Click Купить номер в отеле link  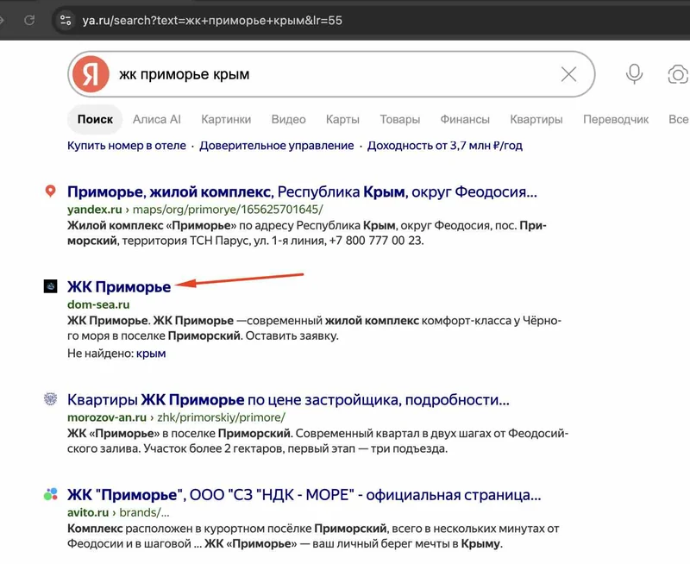click(x=127, y=146)
